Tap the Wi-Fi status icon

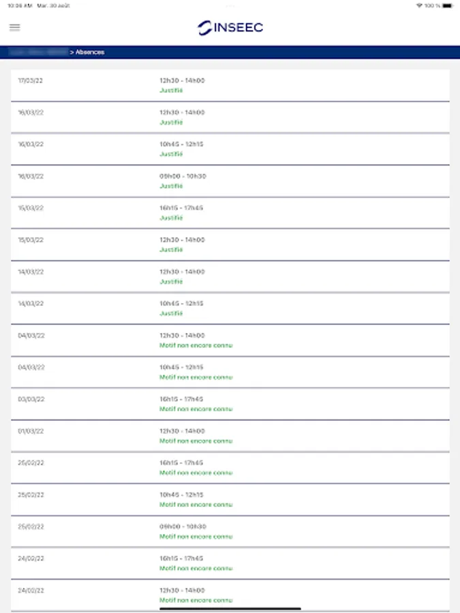[418, 5]
